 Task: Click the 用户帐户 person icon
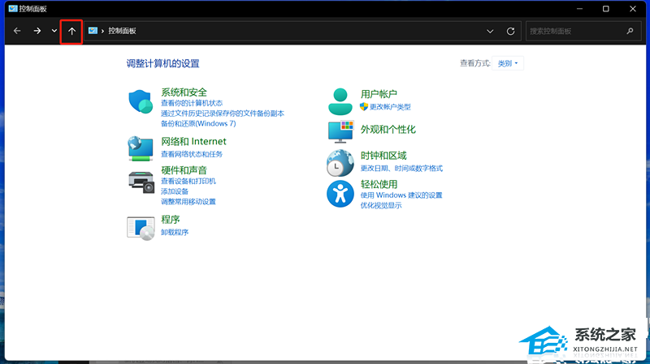[x=340, y=101]
